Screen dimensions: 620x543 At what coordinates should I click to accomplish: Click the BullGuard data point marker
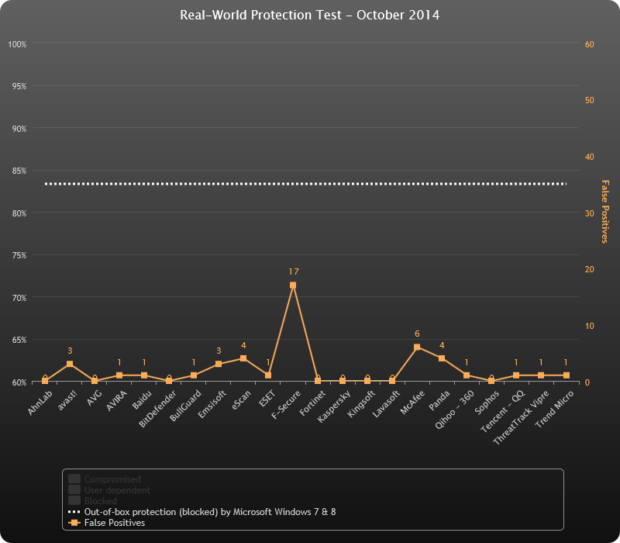click(194, 375)
